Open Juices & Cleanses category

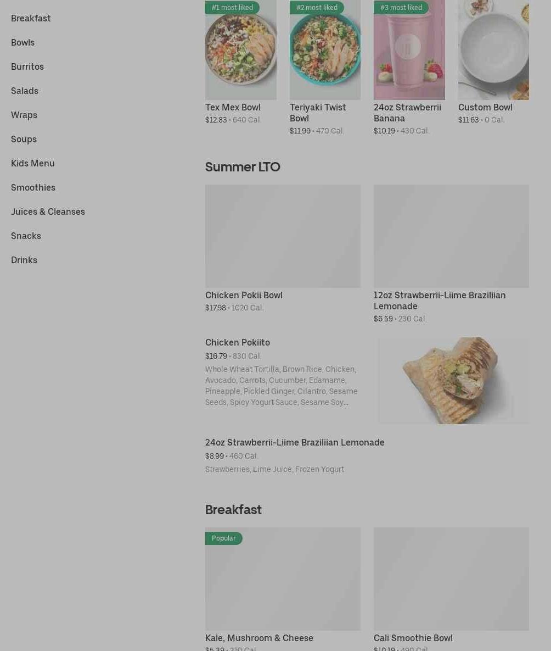[48, 212]
